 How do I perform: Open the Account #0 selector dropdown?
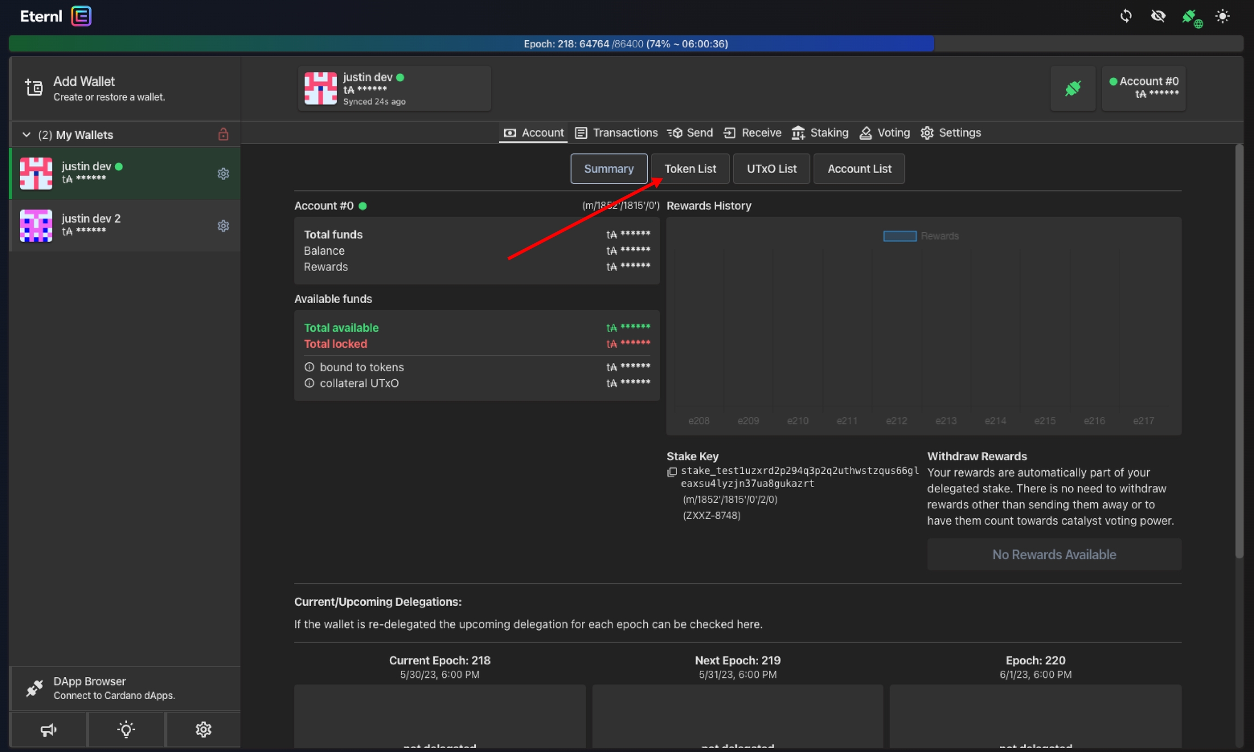pos(1144,88)
